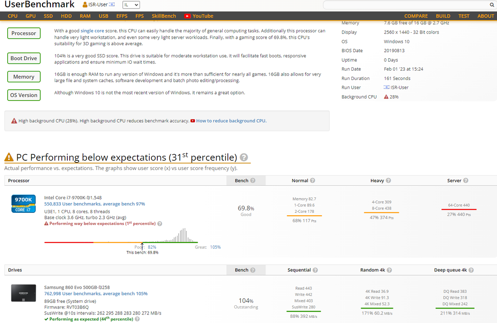
Task: Click the search magnifier icon
Action: [x=491, y=5]
